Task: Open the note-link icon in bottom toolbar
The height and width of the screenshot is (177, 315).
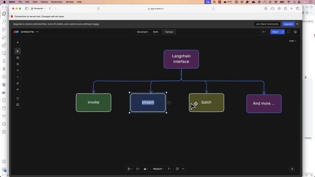Action: pos(177,169)
